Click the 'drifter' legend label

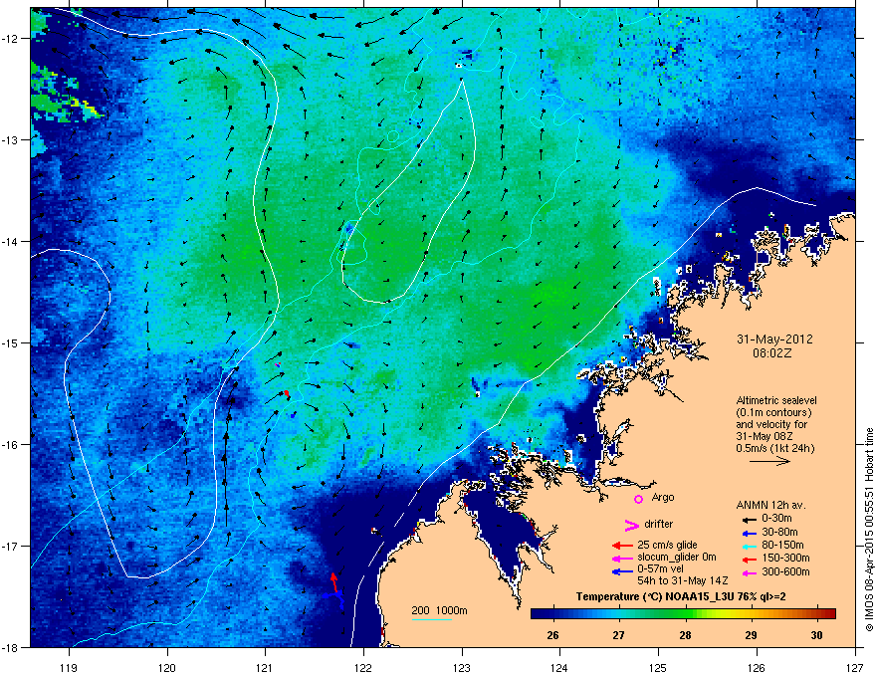[659, 524]
